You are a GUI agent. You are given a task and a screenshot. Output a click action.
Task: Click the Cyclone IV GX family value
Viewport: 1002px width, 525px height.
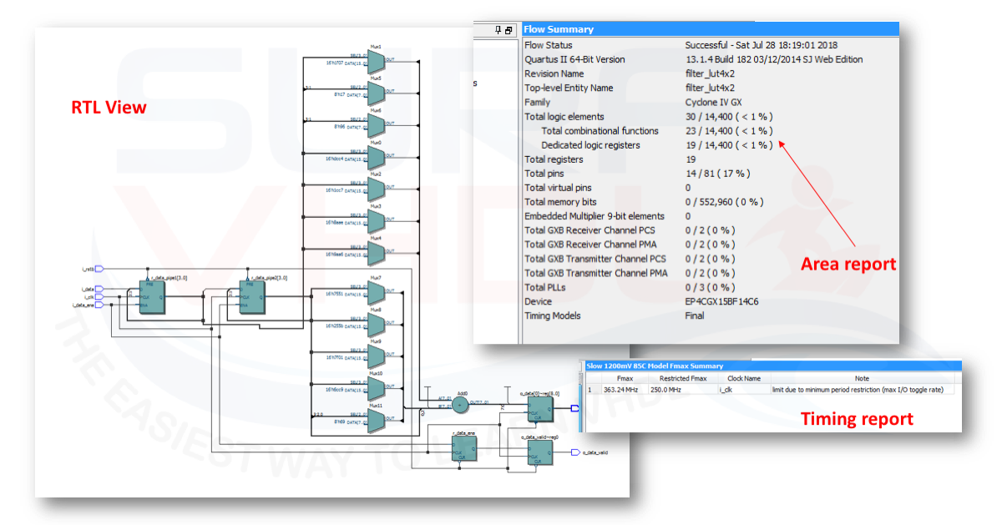click(714, 102)
